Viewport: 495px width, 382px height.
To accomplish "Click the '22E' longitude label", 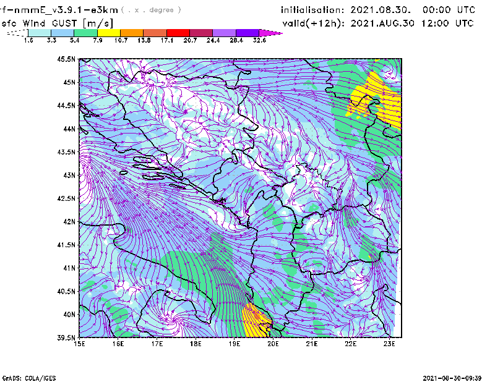I will (350, 344).
